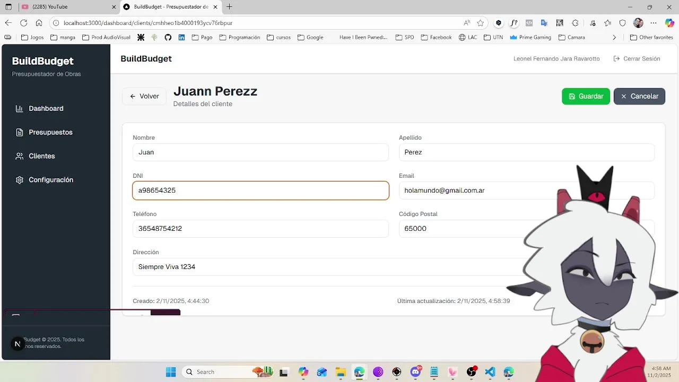Open the manga bookmarks folder
679x382 pixels.
(x=63, y=38)
